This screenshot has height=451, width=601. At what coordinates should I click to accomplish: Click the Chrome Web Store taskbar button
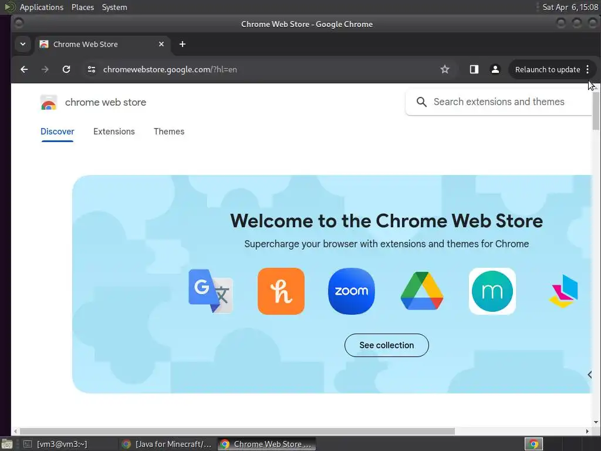267,444
